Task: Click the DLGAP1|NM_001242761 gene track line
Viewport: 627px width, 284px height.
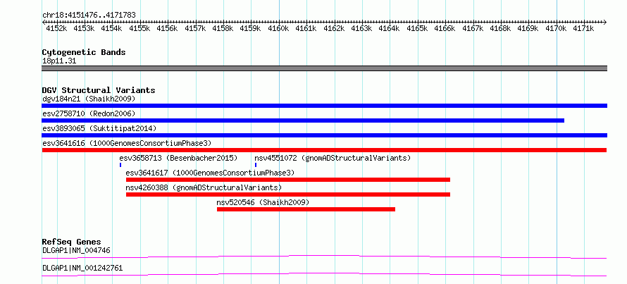Action: 324,274
